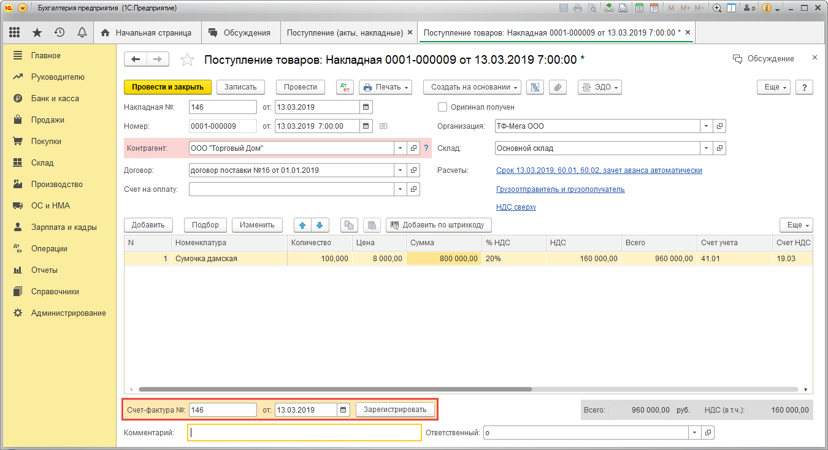This screenshot has height=450, width=828.
Task: Open the ЭДО dropdown menu
Action: click(600, 87)
